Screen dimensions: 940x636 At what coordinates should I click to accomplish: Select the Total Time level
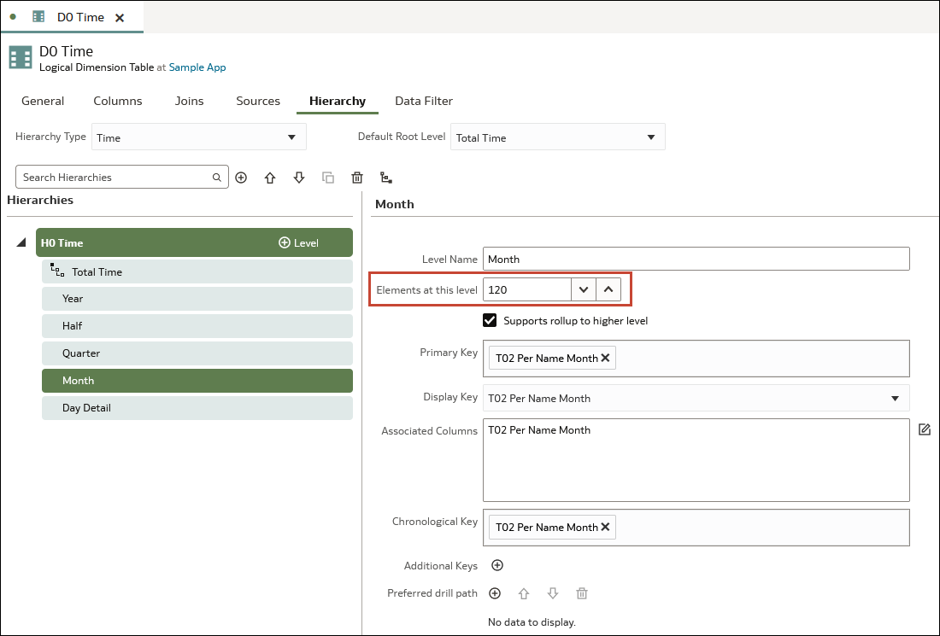197,271
